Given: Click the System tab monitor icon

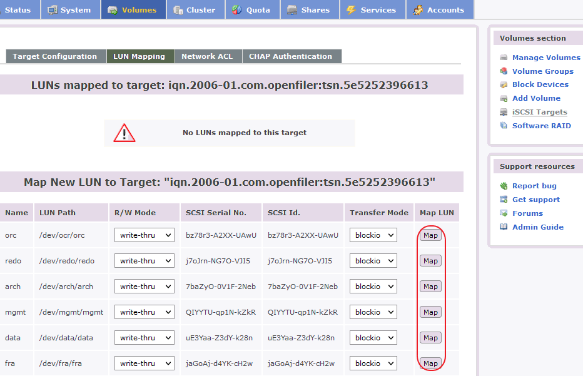Looking at the screenshot, I should [x=53, y=10].
